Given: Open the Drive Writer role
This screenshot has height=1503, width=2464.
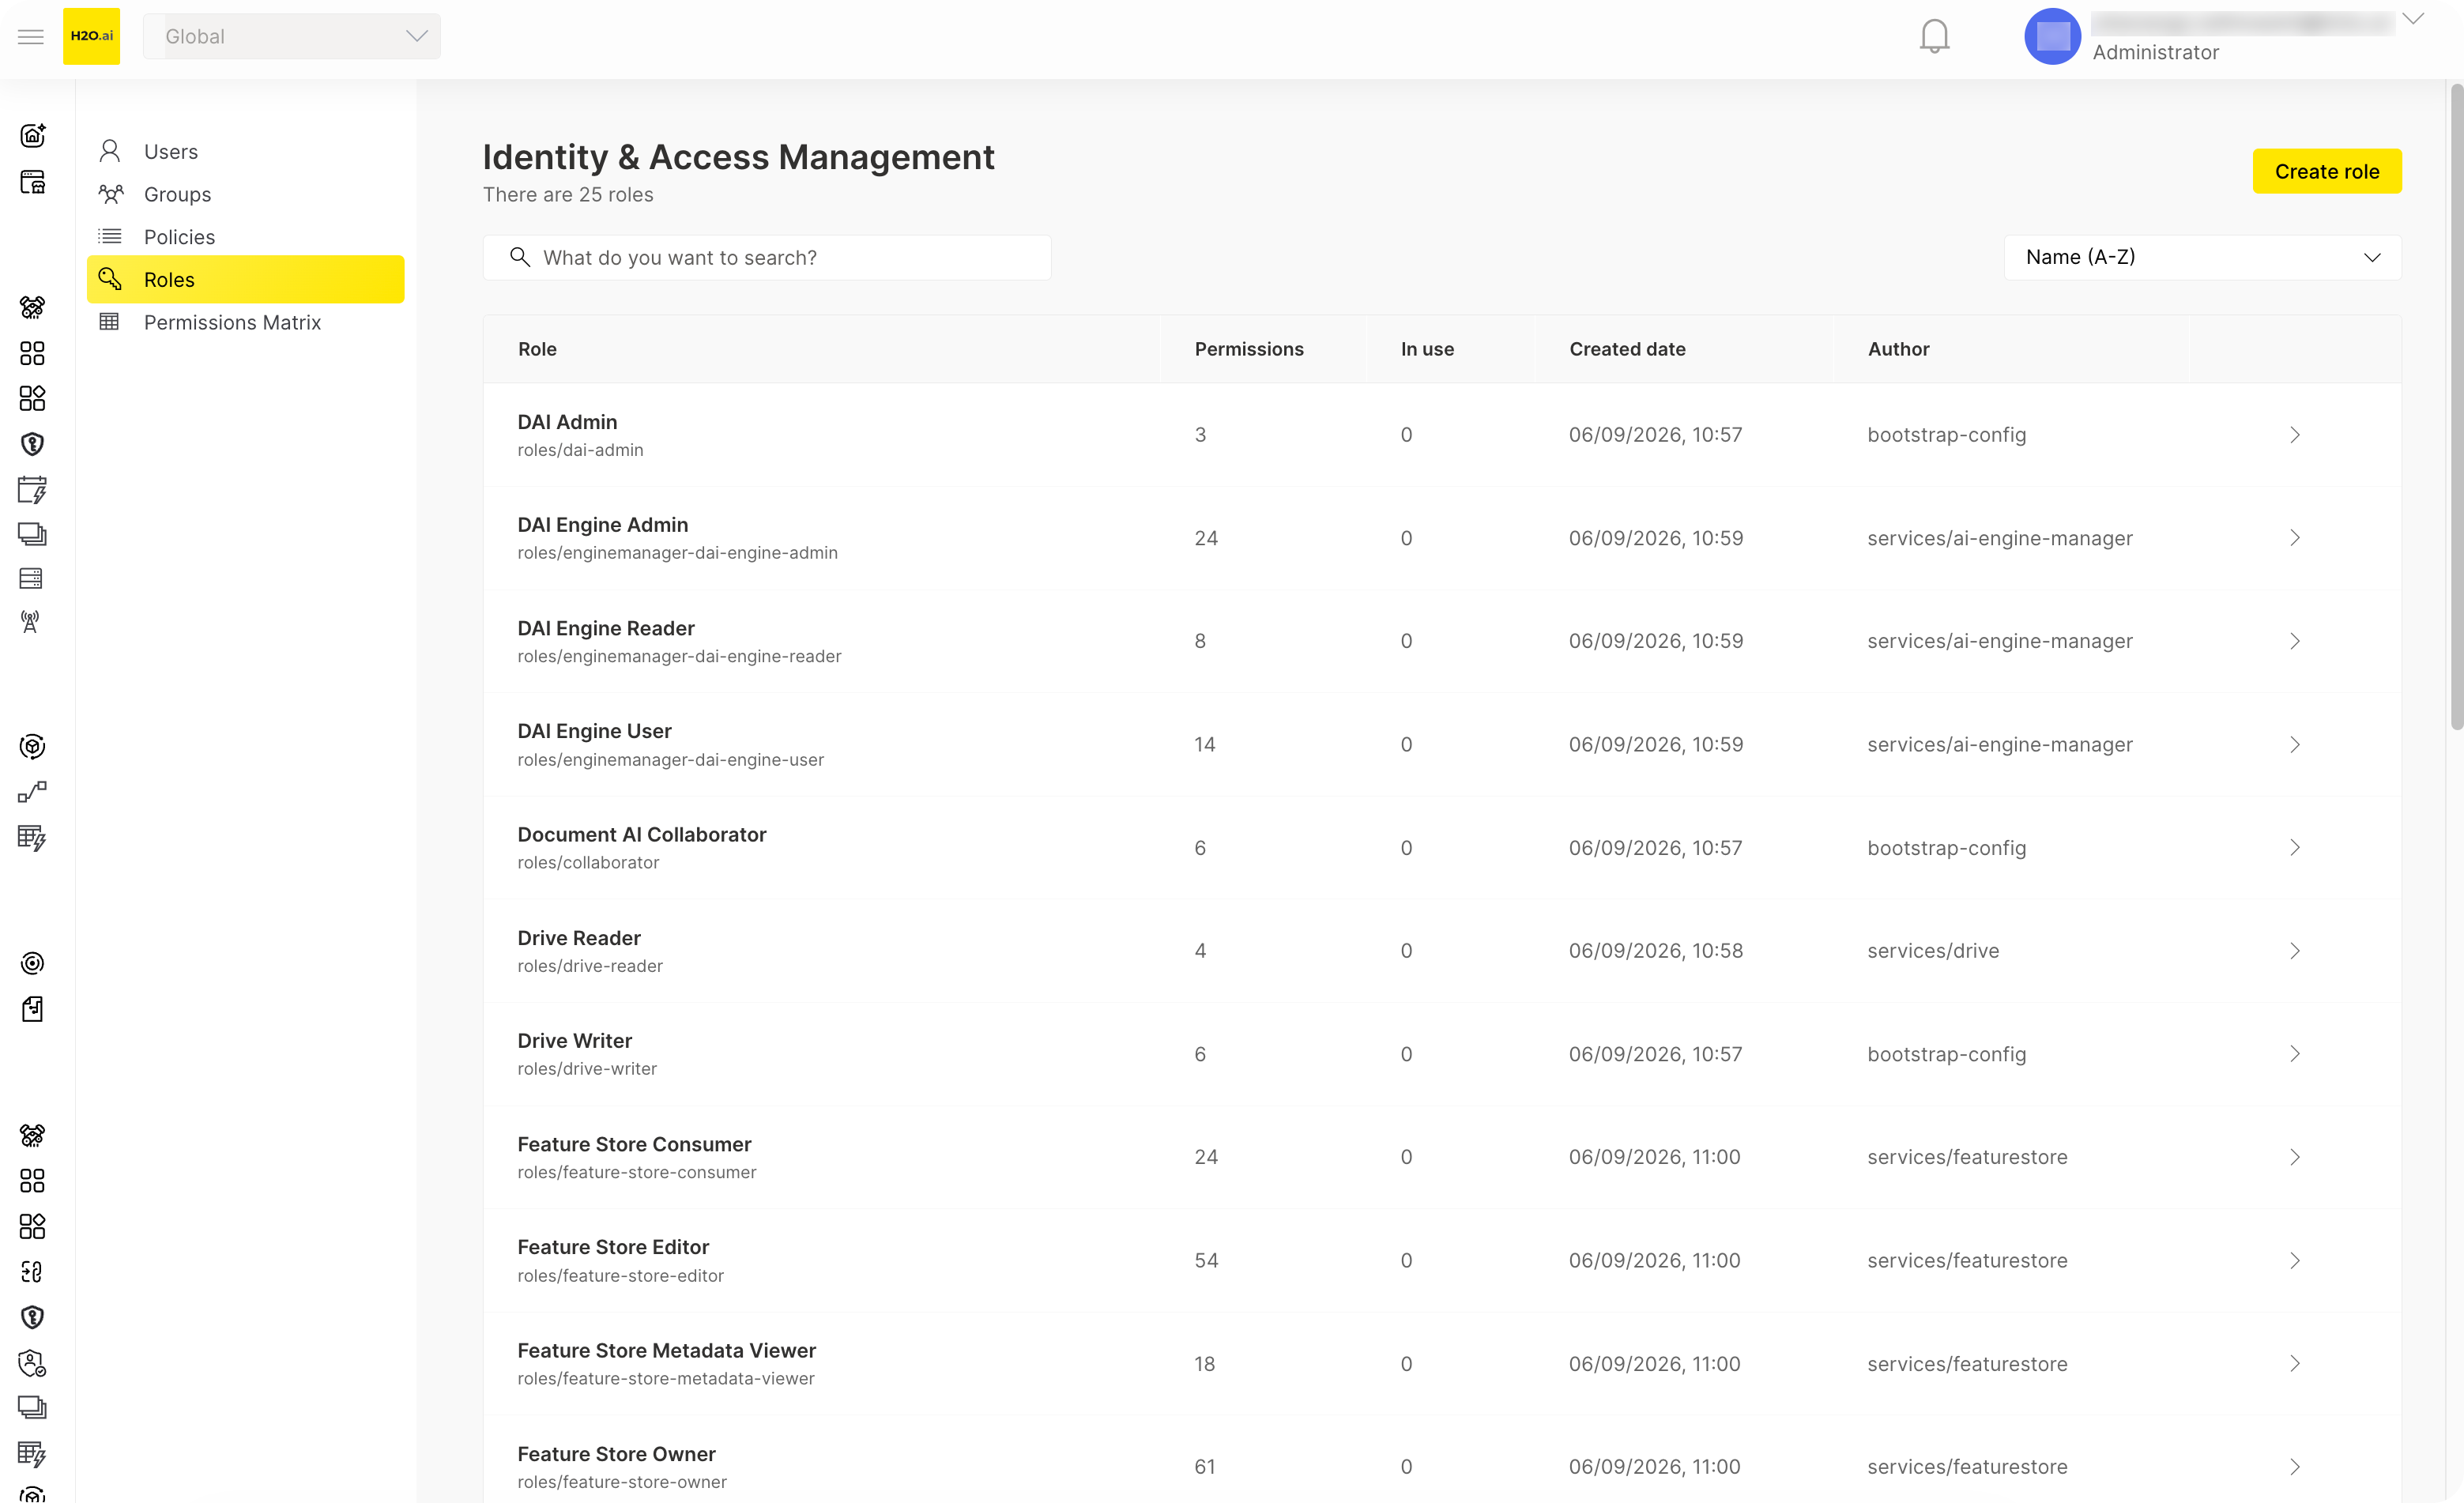Looking at the screenshot, I should pos(1442,1054).
